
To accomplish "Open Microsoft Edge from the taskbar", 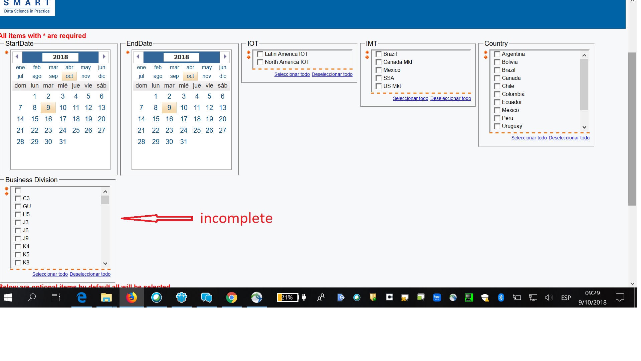I will click(x=82, y=297).
